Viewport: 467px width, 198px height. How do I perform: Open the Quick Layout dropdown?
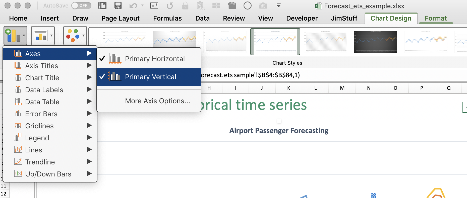click(x=43, y=36)
